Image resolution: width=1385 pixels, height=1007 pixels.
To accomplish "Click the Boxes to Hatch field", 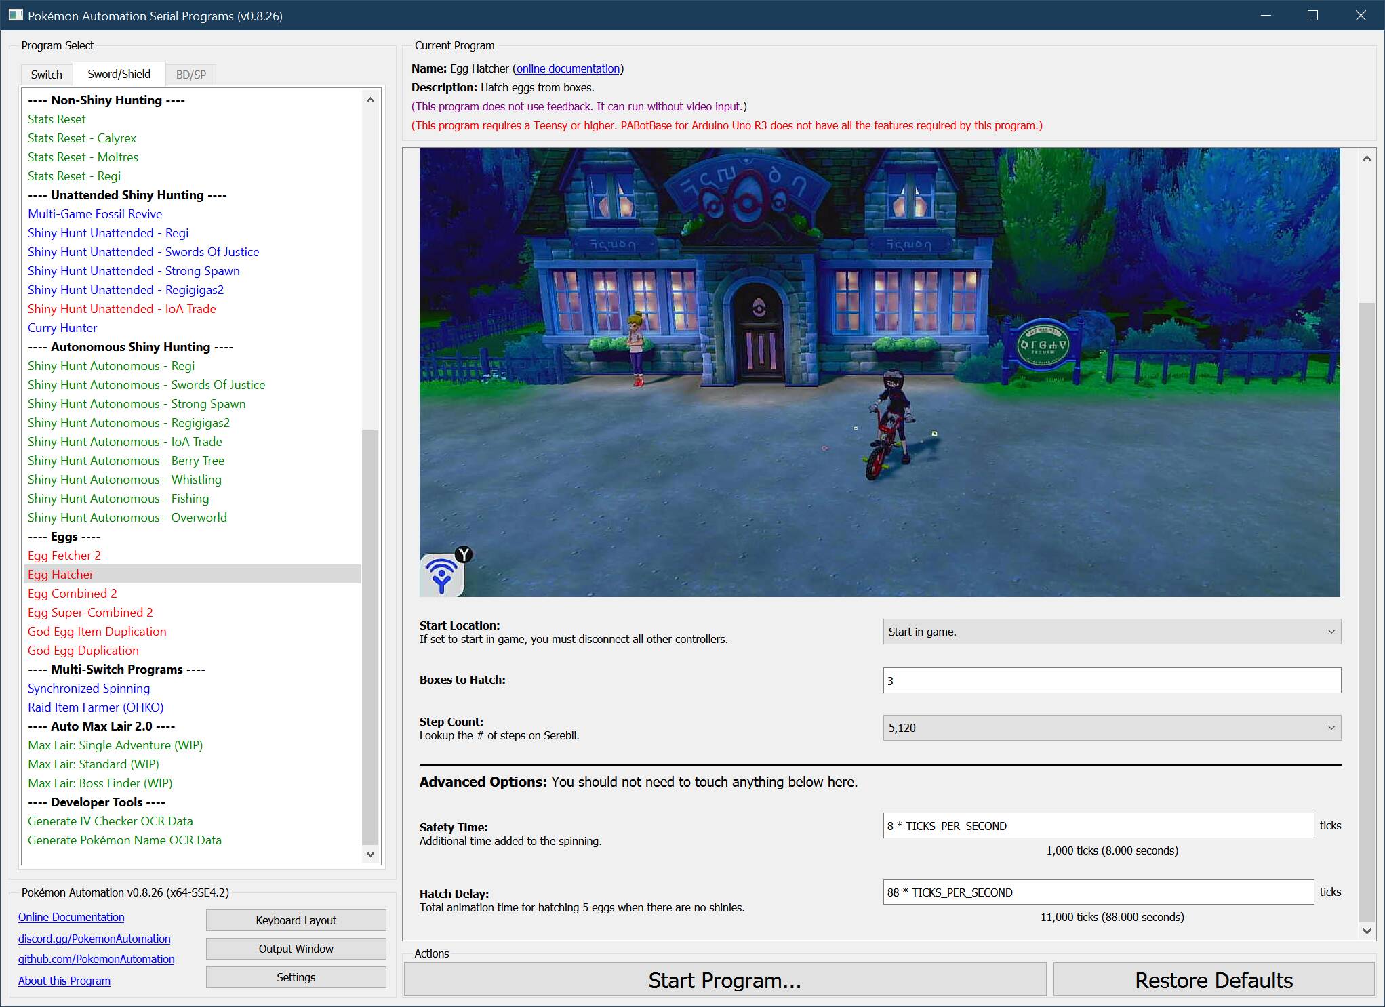I will [x=1111, y=680].
